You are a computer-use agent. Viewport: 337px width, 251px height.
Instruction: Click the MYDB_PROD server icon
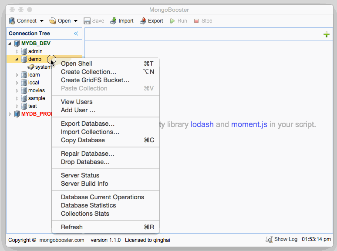pyautogui.click(x=17, y=114)
